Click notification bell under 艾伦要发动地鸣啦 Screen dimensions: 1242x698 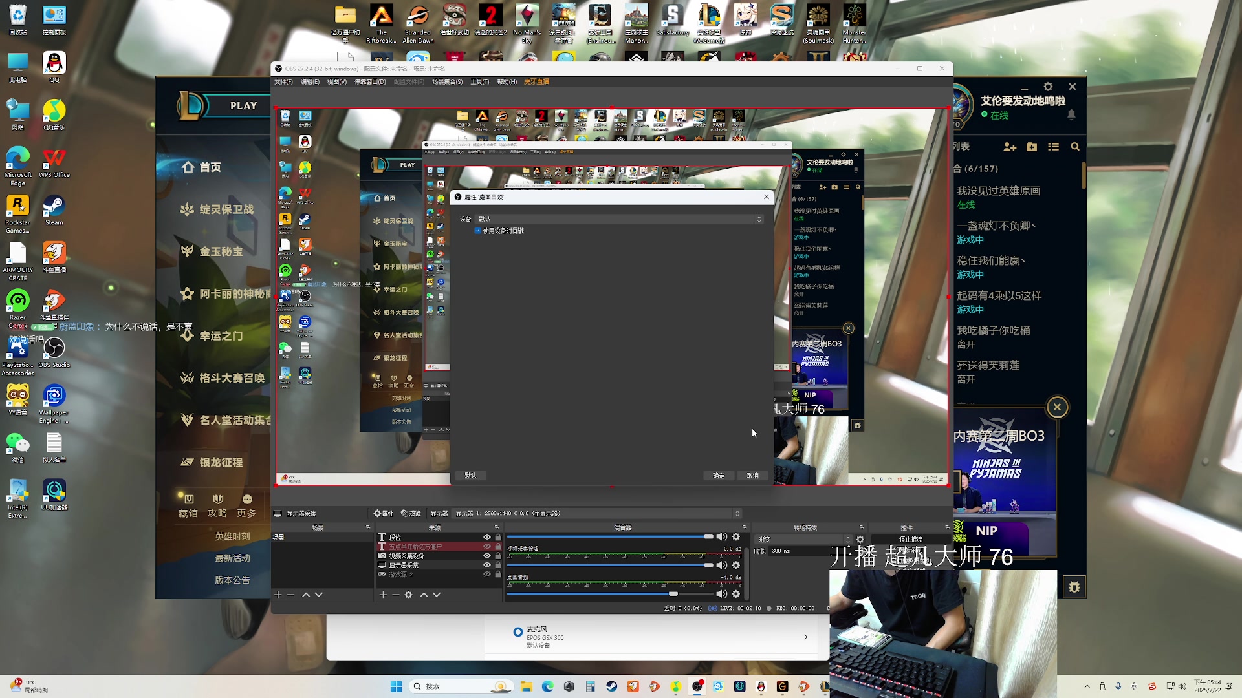click(x=1071, y=114)
